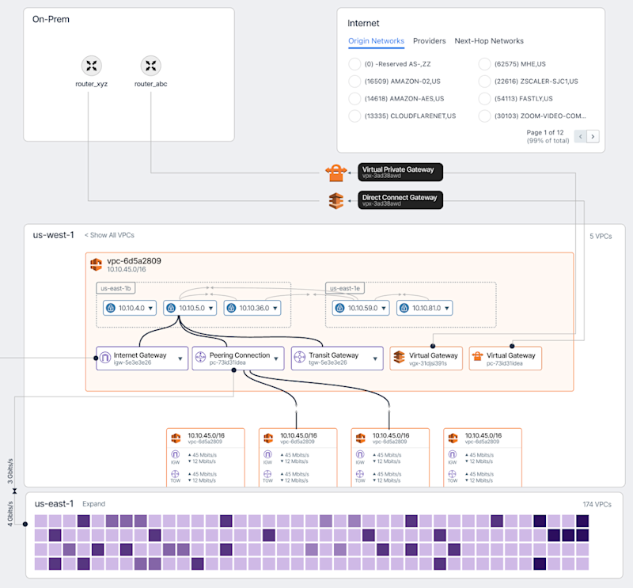Click the VPC icon in fourth 10.10.45.0/16 card
633x588 pixels.
click(x=453, y=438)
